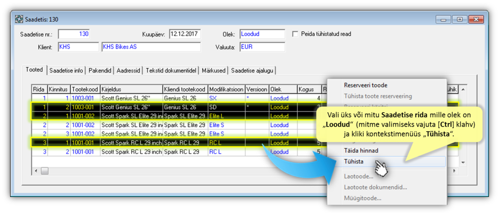Click the description cell in the highlighted RC L row, Kinnitus 1
The height and width of the screenshot is (215, 499).
pos(131,143)
